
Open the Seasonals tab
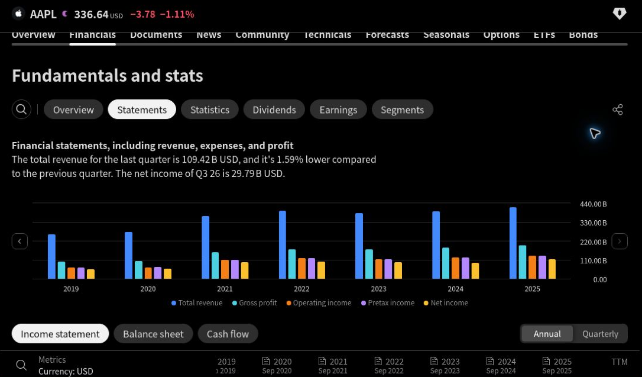pyautogui.click(x=446, y=35)
